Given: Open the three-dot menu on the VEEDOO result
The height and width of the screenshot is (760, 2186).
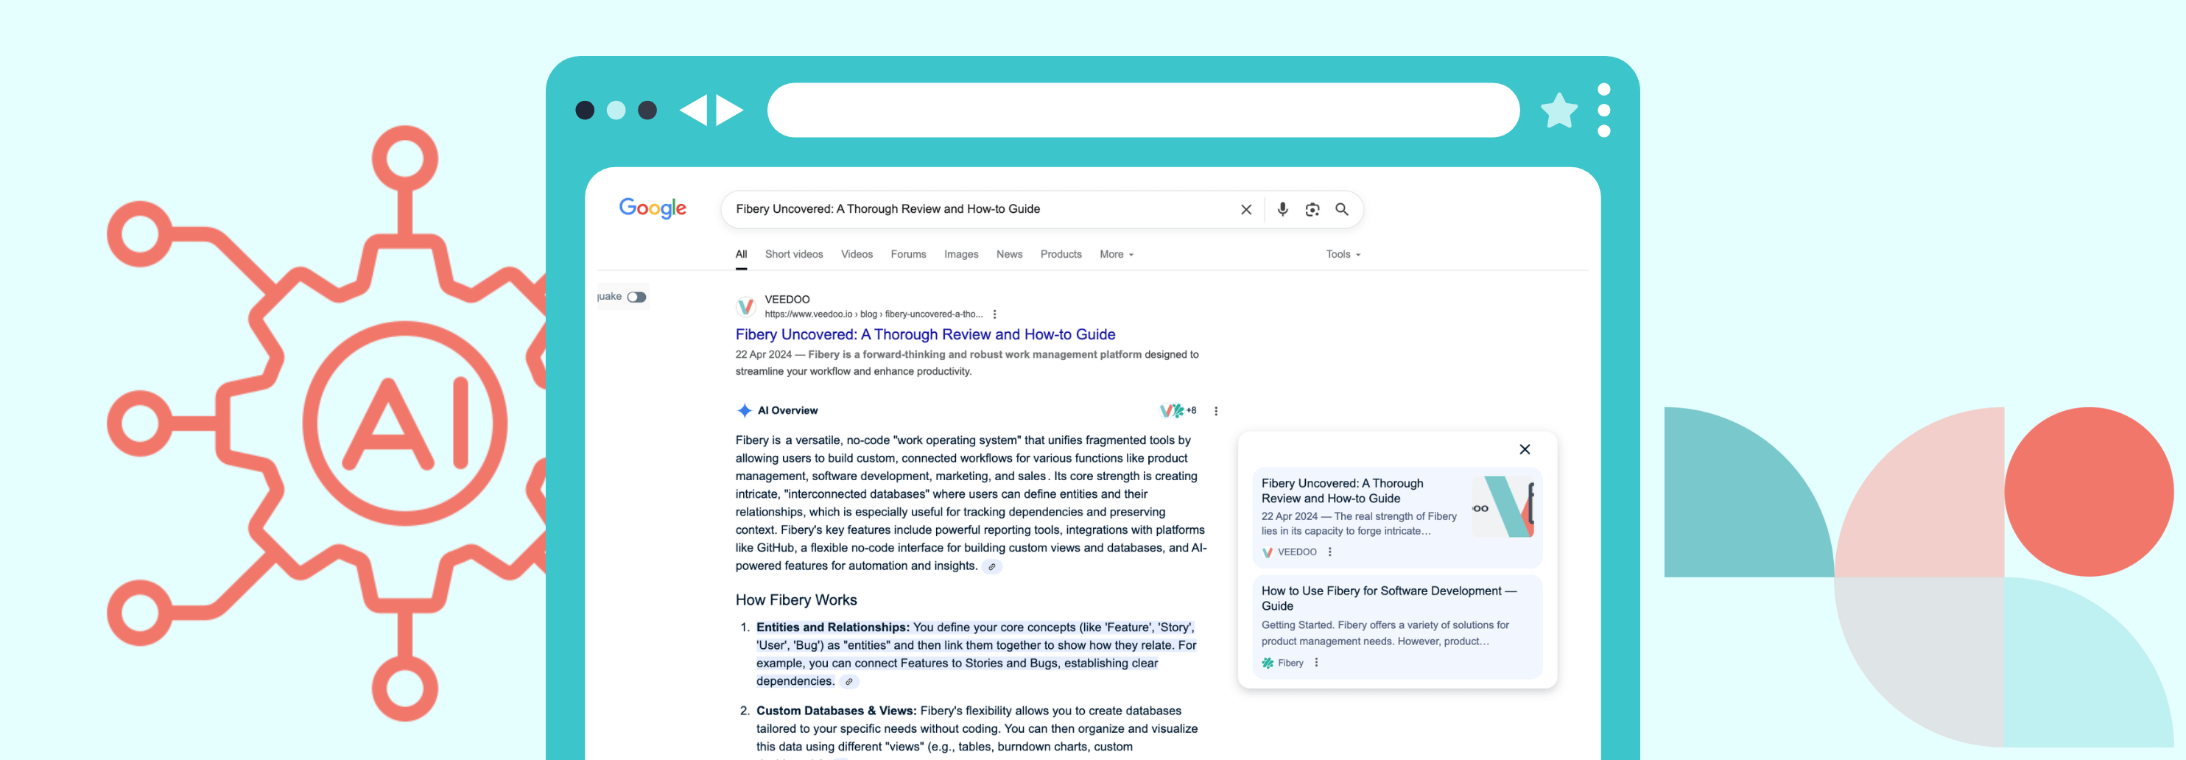Looking at the screenshot, I should click(x=994, y=313).
